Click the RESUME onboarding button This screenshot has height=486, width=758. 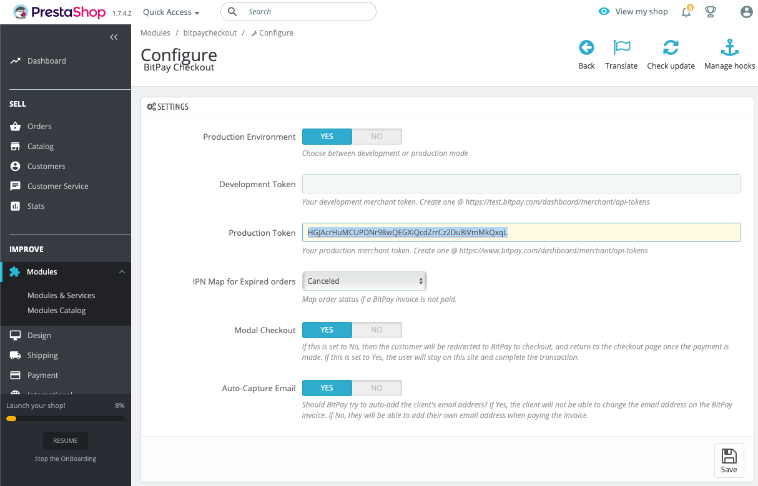[66, 440]
